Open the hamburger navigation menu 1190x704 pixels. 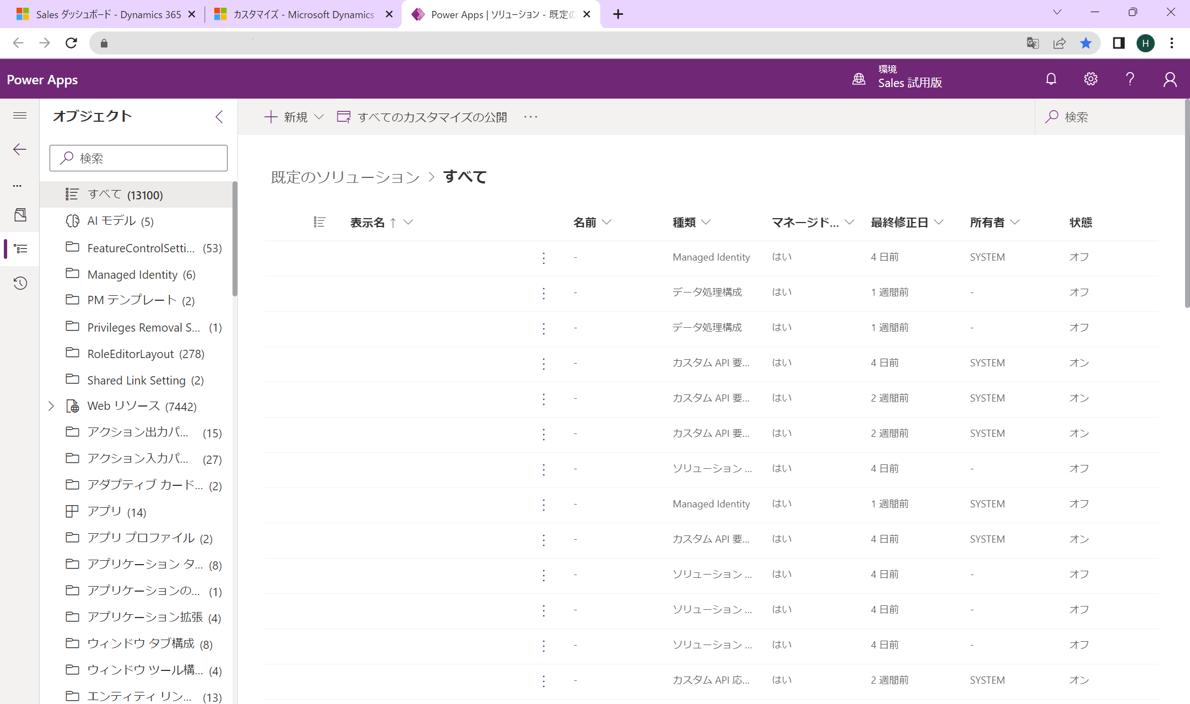[20, 115]
